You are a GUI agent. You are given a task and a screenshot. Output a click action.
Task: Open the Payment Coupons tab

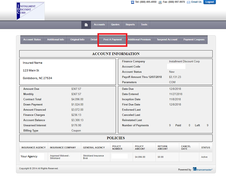(194, 39)
